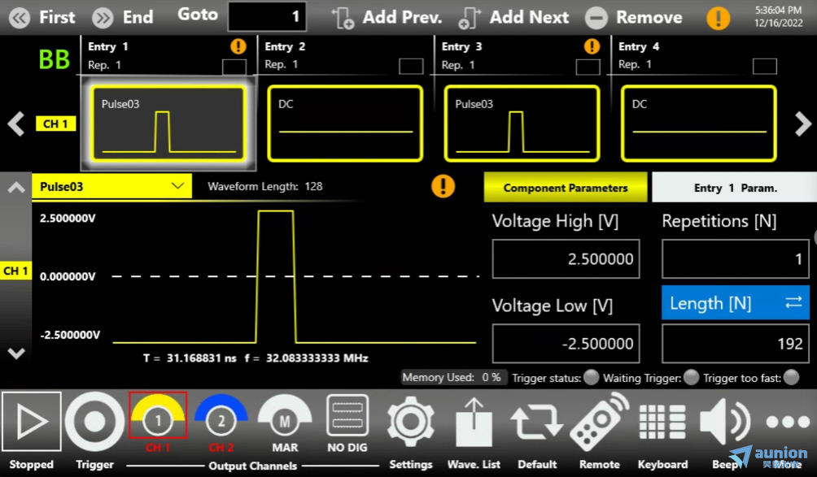Toggle Length [N] swap button
The image size is (817, 477).
(x=735, y=303)
